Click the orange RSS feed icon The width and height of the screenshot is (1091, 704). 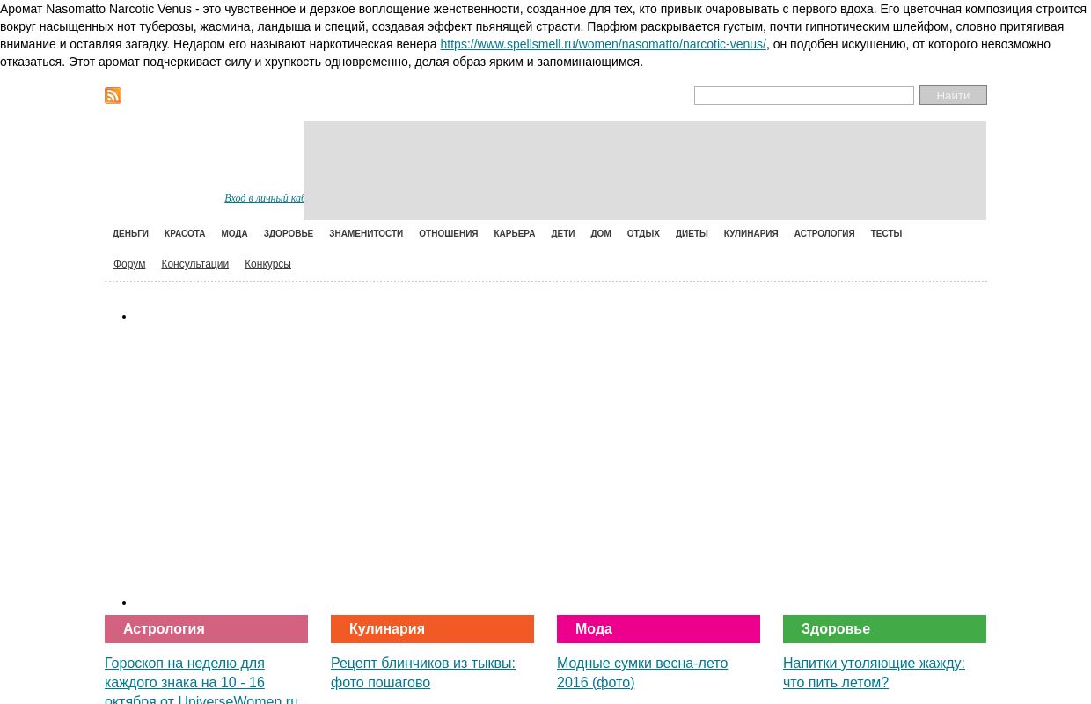(113, 95)
